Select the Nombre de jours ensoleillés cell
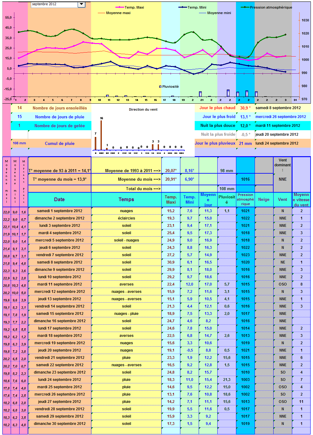The image size is (313, 435). coord(60,108)
